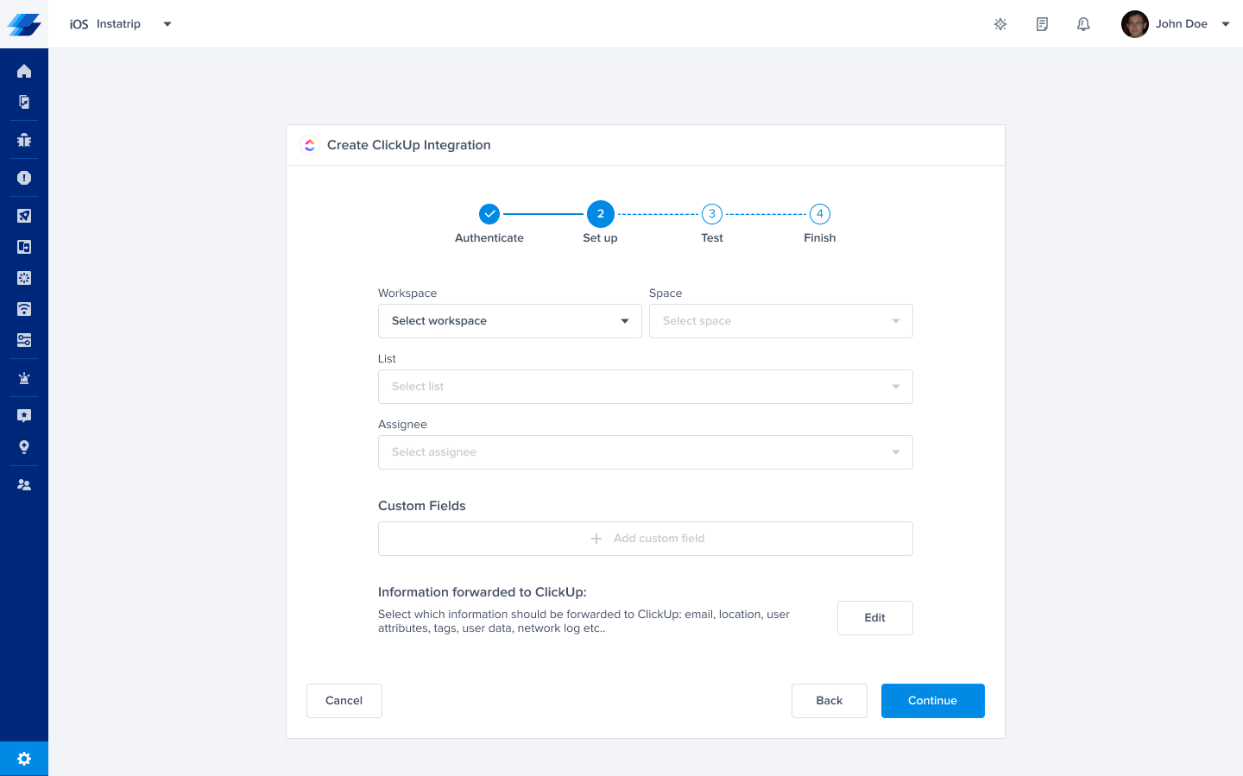Go to the completed Authenticate step
Viewport: 1243px width, 776px height.
click(x=489, y=213)
